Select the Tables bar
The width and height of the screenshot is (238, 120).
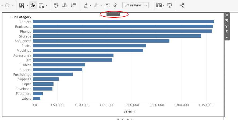[x=59, y=65]
